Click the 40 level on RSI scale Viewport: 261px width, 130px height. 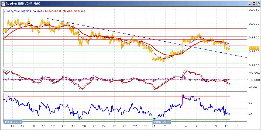tap(251, 114)
